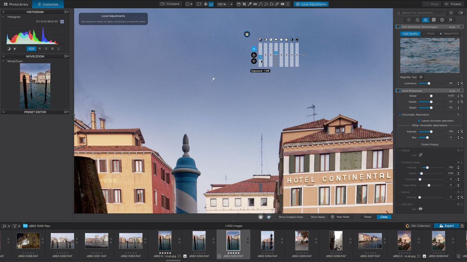Image resolution: width=467 pixels, height=262 pixels.
Task: Open Nik Collection
Action: pyautogui.click(x=418, y=226)
